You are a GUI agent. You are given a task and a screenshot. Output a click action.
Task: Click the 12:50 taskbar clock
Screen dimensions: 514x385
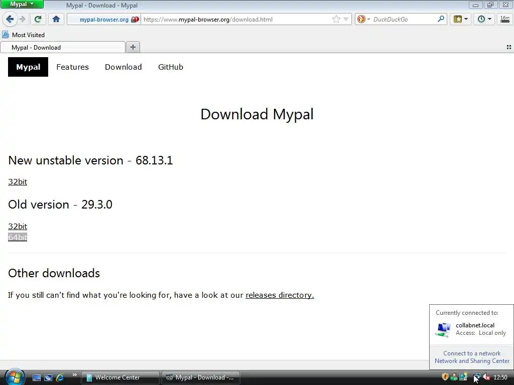coord(500,377)
